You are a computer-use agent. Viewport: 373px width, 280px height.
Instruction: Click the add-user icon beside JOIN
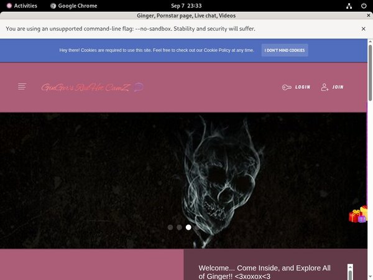(325, 88)
